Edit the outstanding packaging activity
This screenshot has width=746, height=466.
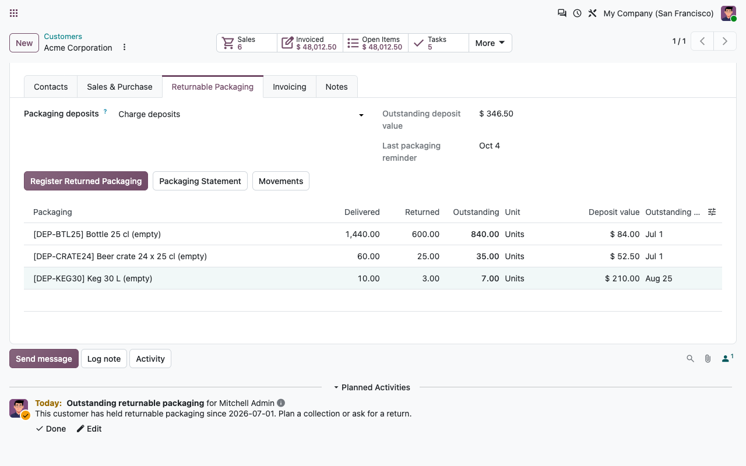[89, 429]
